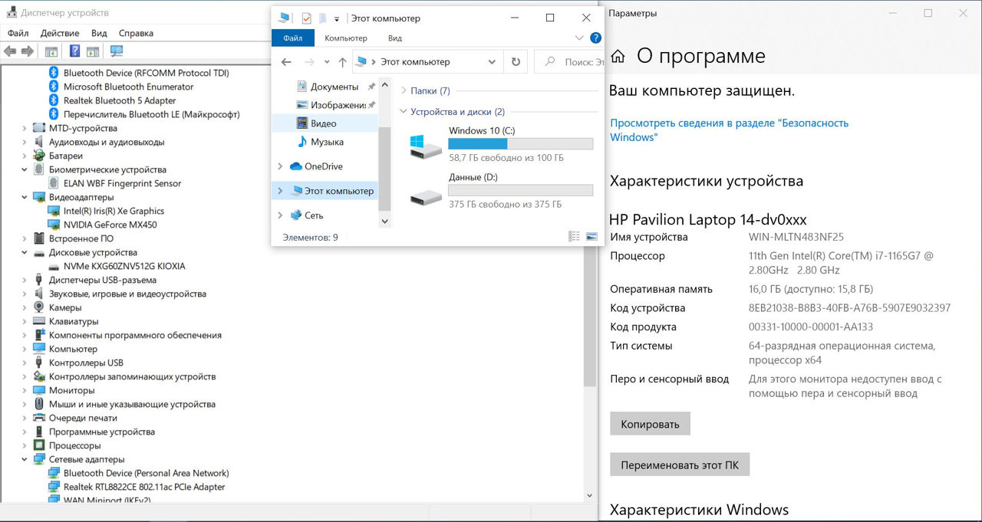
Task: Select ELAN WBF Fingerprint Sensor device
Action: (122, 183)
